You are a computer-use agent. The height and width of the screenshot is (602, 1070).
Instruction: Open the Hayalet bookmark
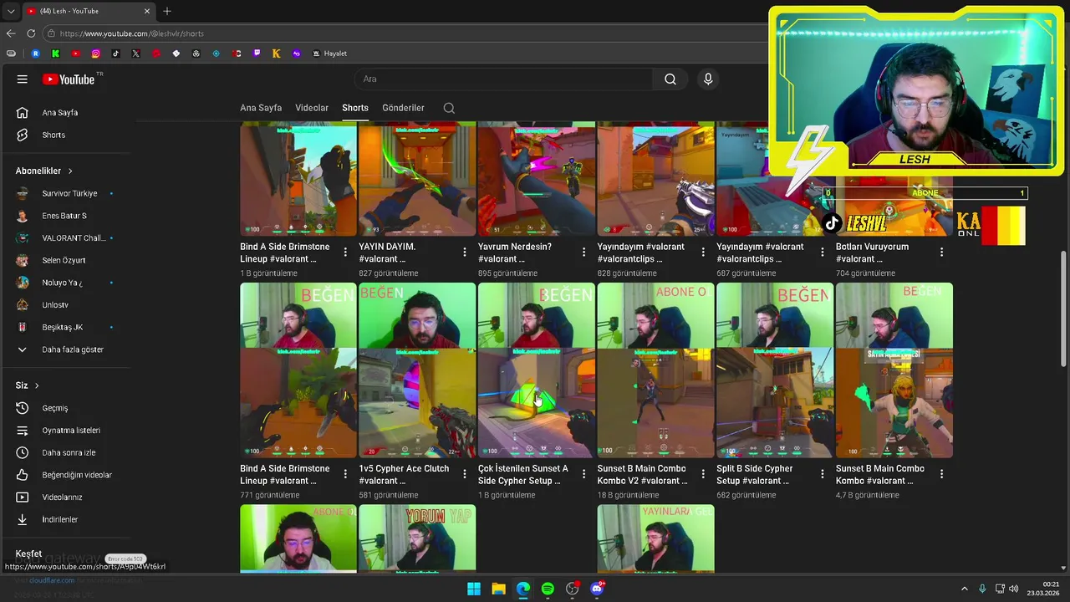tap(330, 54)
